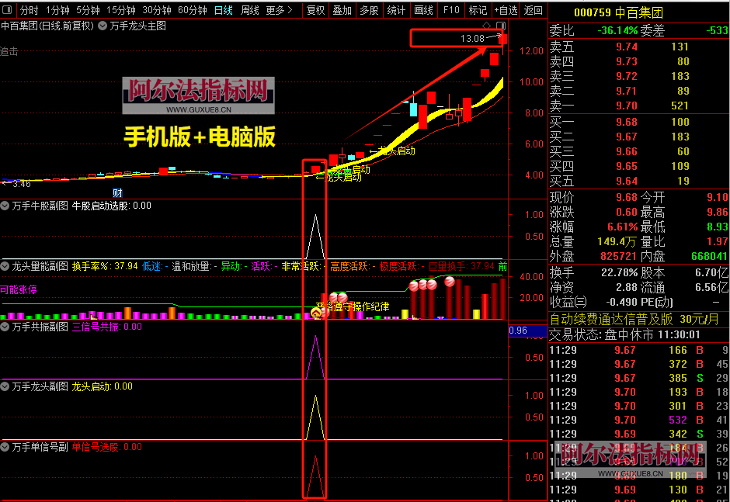Click the 复权 price adjustment button
Image resolution: width=730 pixels, height=502 pixels.
(x=316, y=9)
